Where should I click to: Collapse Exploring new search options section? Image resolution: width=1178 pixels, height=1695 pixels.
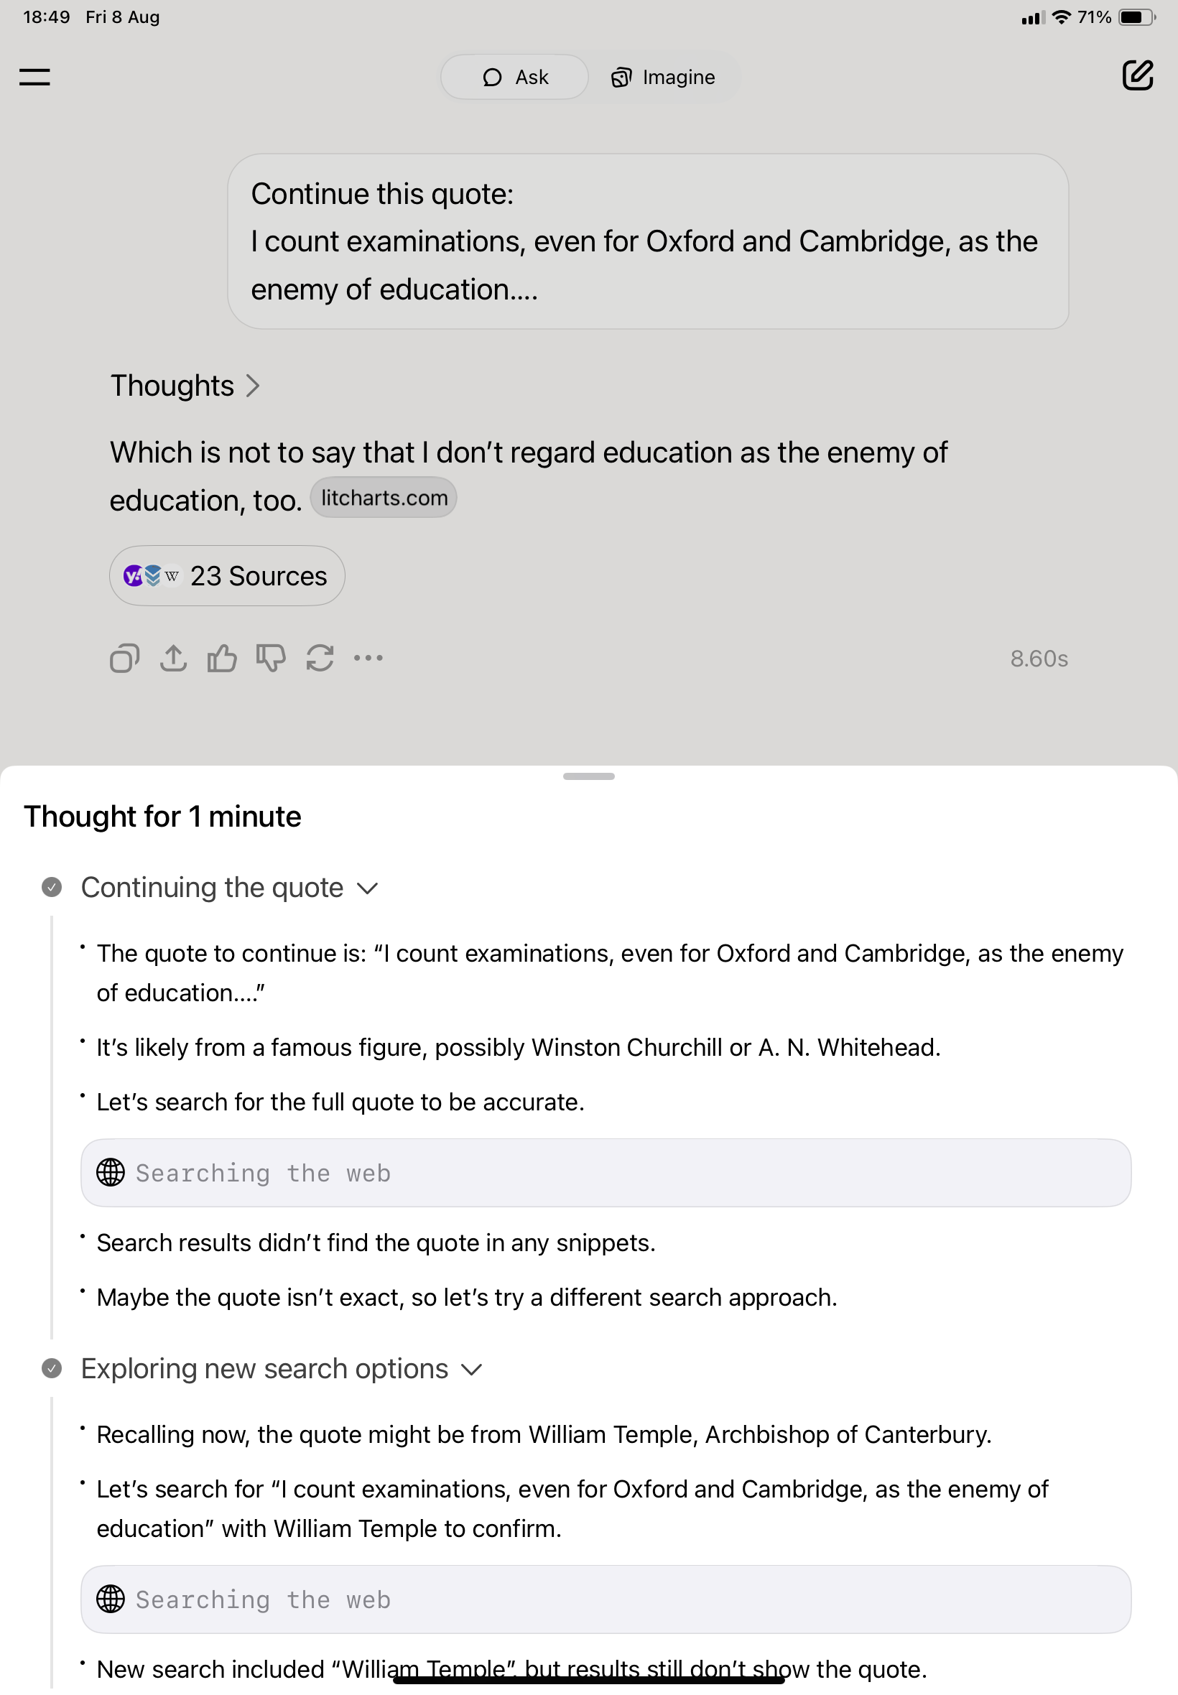coord(472,1370)
